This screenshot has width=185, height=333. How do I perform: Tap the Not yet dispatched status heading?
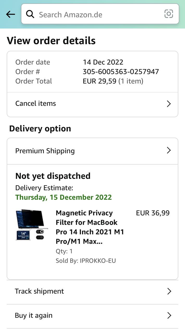click(53, 176)
